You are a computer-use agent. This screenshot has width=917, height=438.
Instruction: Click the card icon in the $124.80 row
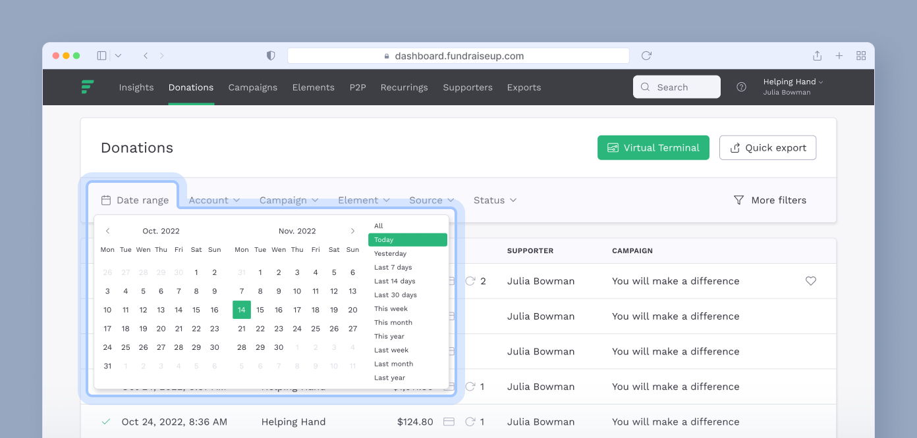(x=449, y=422)
